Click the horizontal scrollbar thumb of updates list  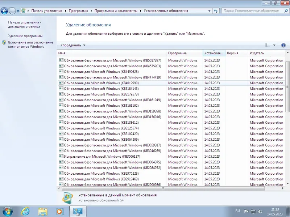[x=163, y=188]
